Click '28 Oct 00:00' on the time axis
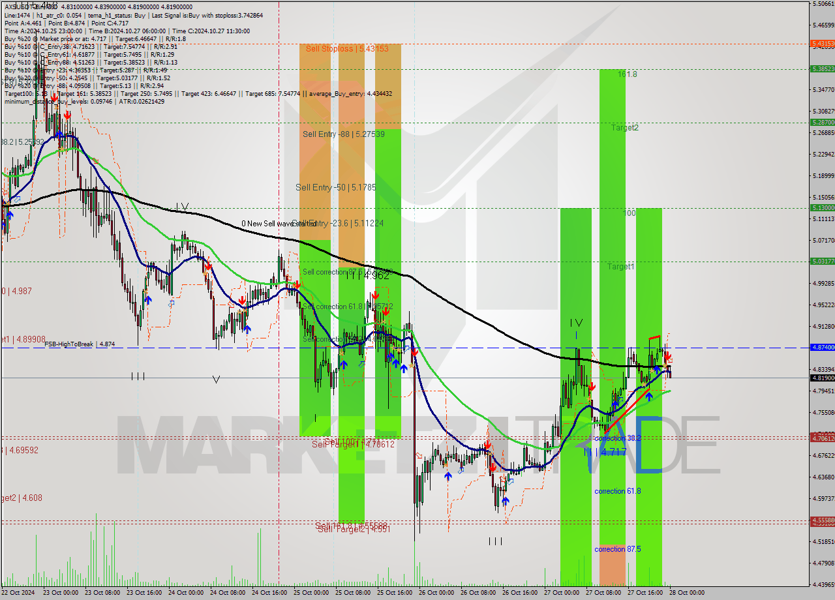 tap(686, 593)
